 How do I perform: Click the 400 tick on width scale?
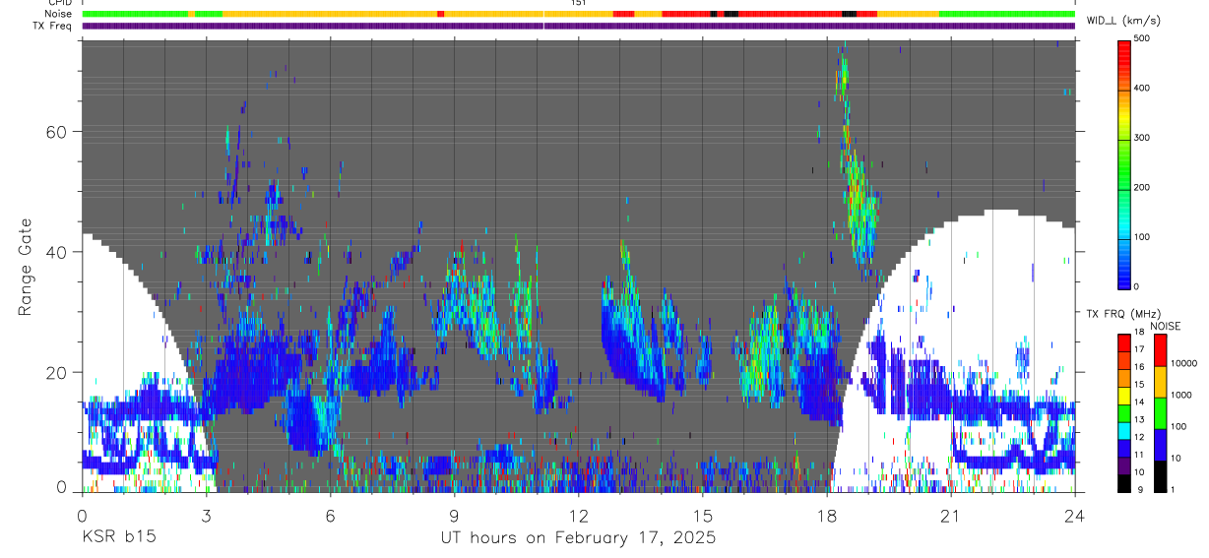tap(1143, 89)
